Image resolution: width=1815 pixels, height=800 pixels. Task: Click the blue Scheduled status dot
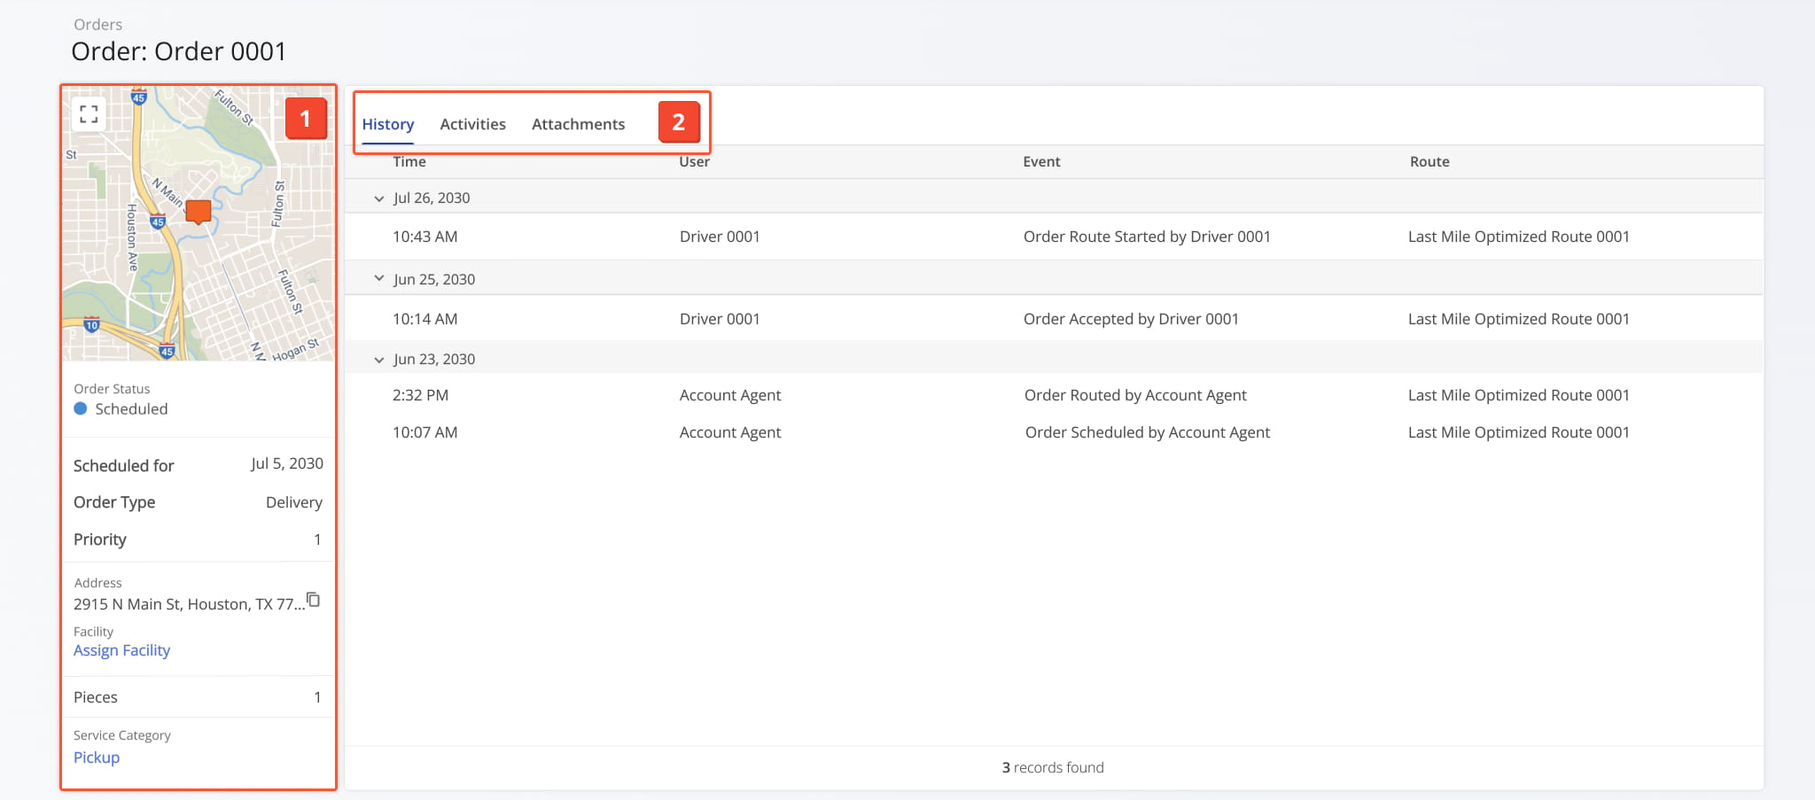tap(81, 408)
